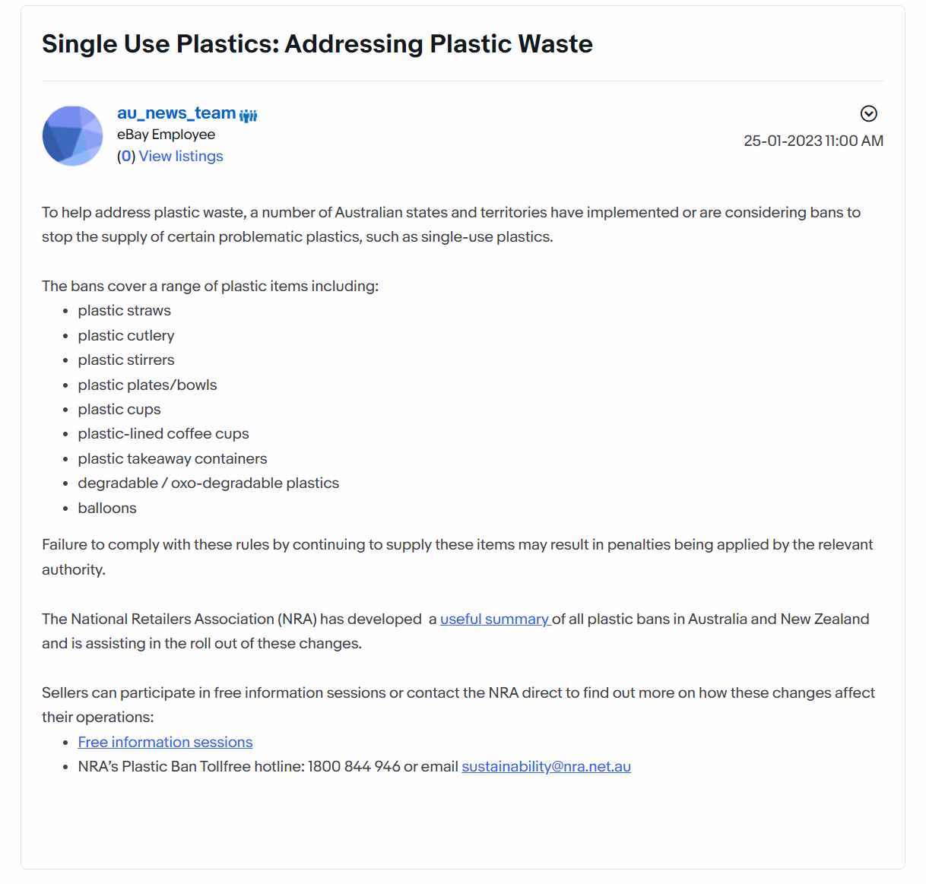The height and width of the screenshot is (884, 926).
Task: Open the useful summary hyperlink
Action: coord(494,619)
